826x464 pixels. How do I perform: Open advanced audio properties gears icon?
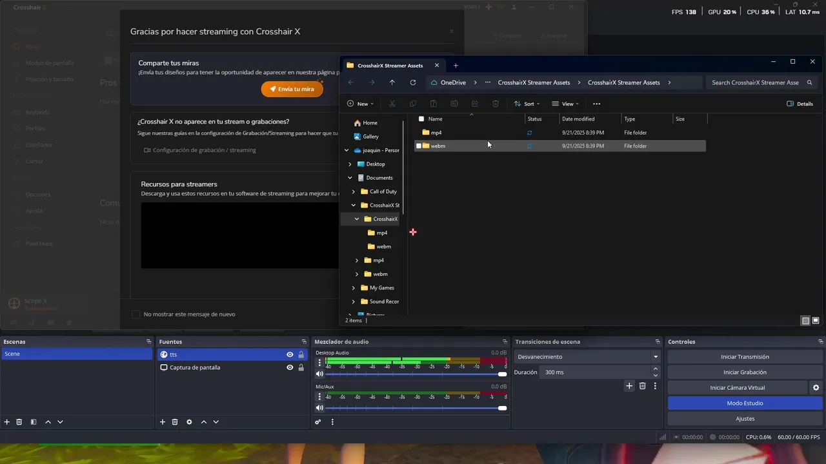coord(318,422)
